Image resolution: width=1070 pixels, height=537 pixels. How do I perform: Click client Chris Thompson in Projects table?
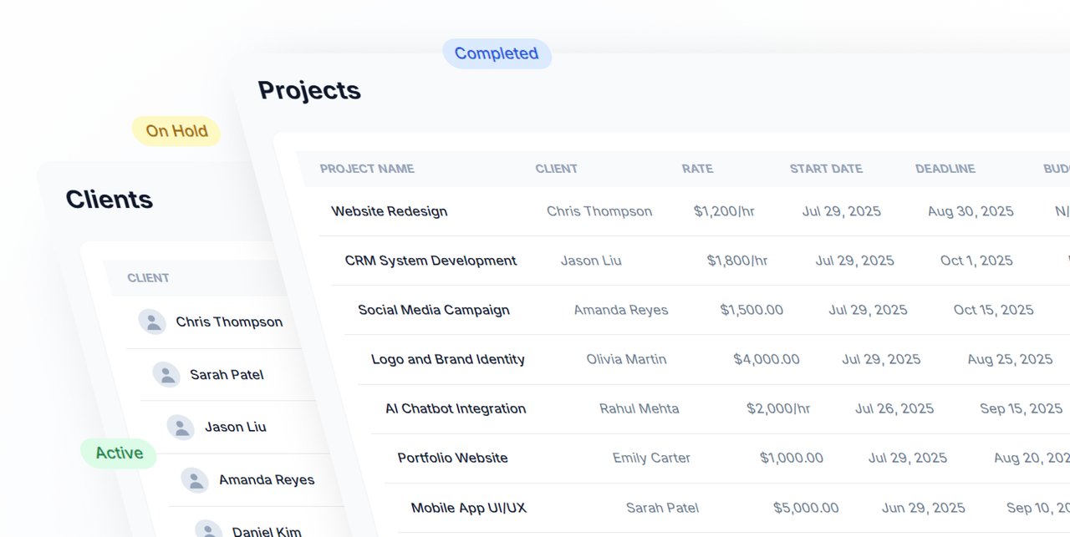tap(599, 211)
